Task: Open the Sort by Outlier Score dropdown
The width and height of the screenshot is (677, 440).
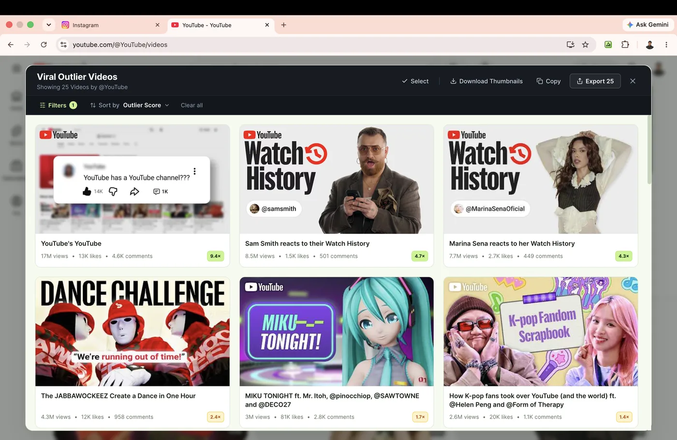Action: 130,105
